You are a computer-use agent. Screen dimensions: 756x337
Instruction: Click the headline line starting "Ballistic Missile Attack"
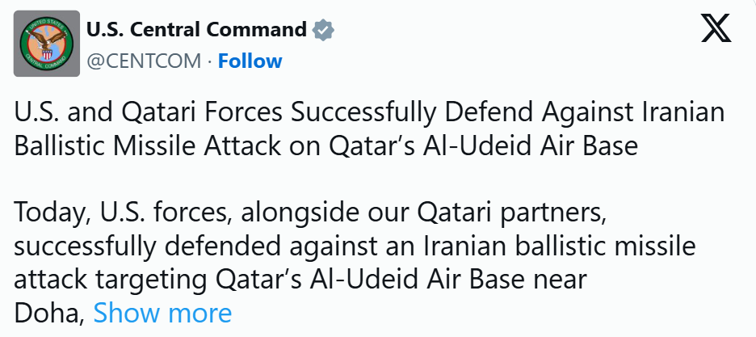326,146
